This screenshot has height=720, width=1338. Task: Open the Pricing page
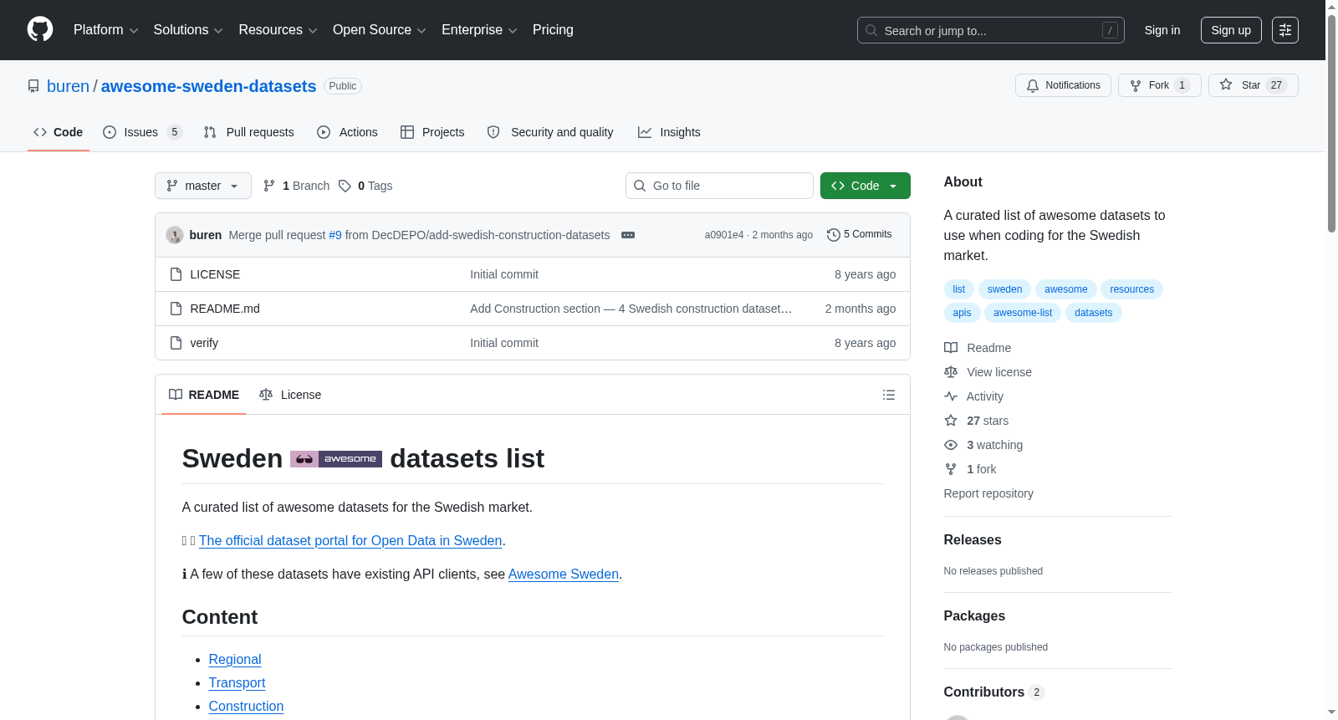(x=553, y=30)
